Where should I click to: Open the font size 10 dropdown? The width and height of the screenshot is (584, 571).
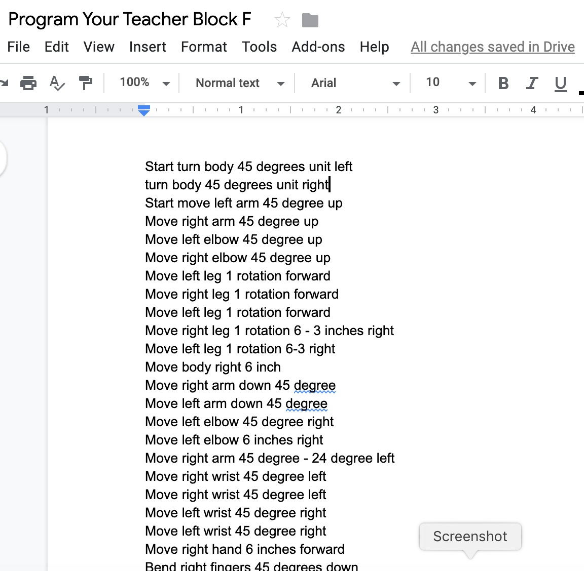[x=448, y=83]
